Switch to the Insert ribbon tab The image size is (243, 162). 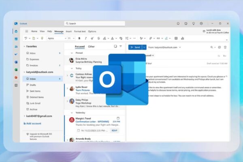tap(69, 31)
